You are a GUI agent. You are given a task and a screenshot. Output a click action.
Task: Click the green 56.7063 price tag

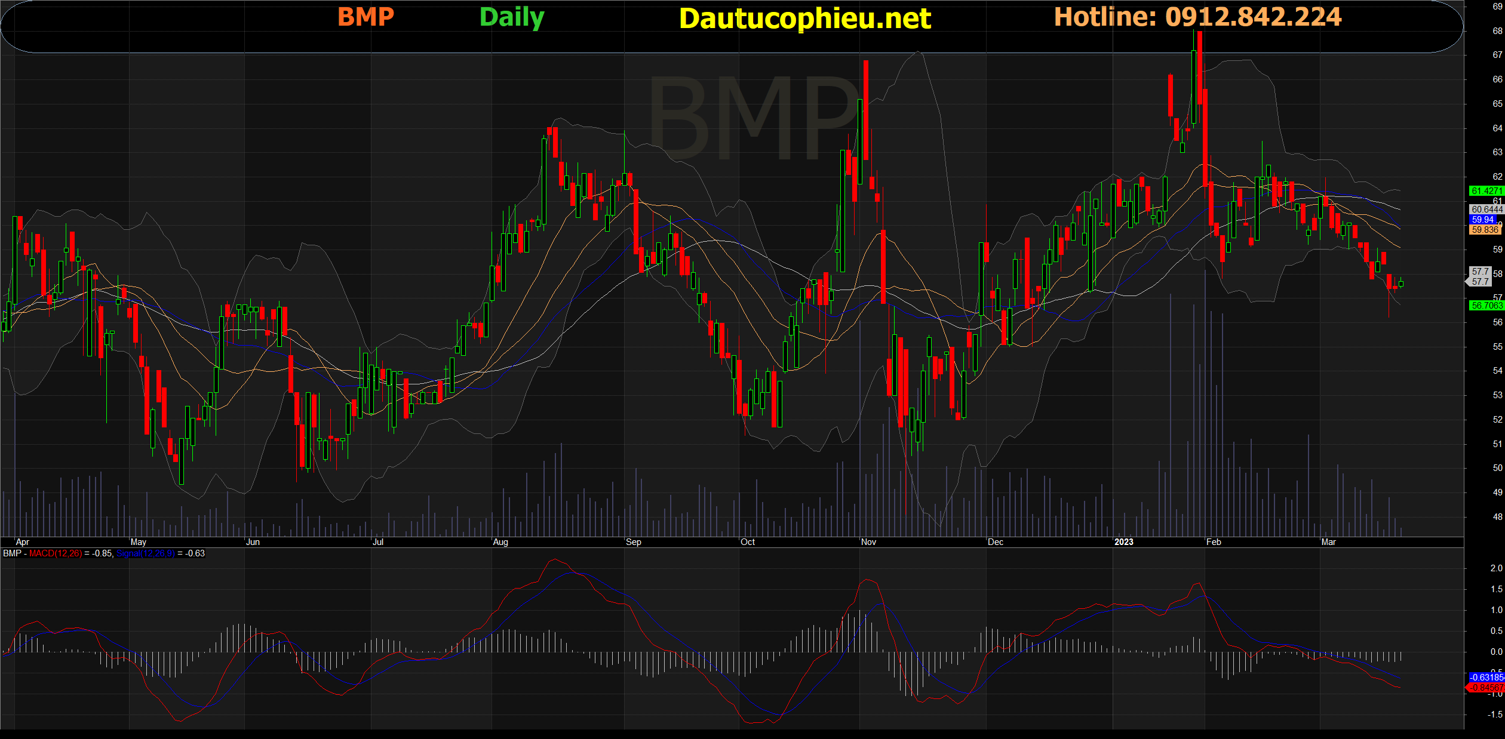tap(1485, 306)
